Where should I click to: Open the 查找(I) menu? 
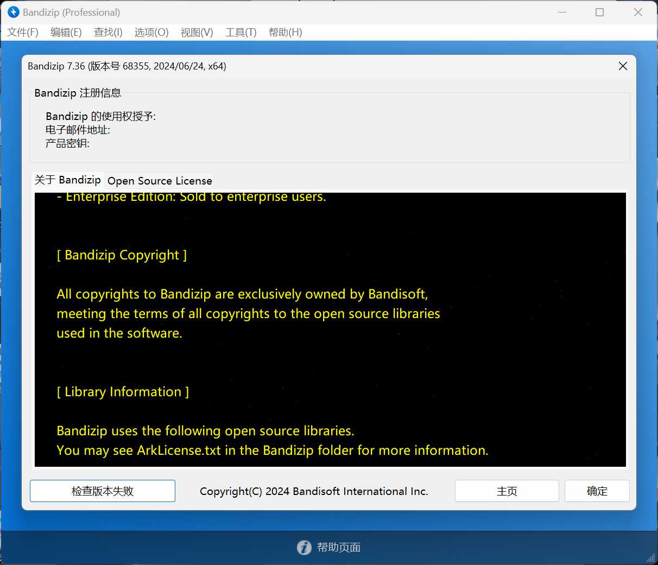tap(108, 32)
